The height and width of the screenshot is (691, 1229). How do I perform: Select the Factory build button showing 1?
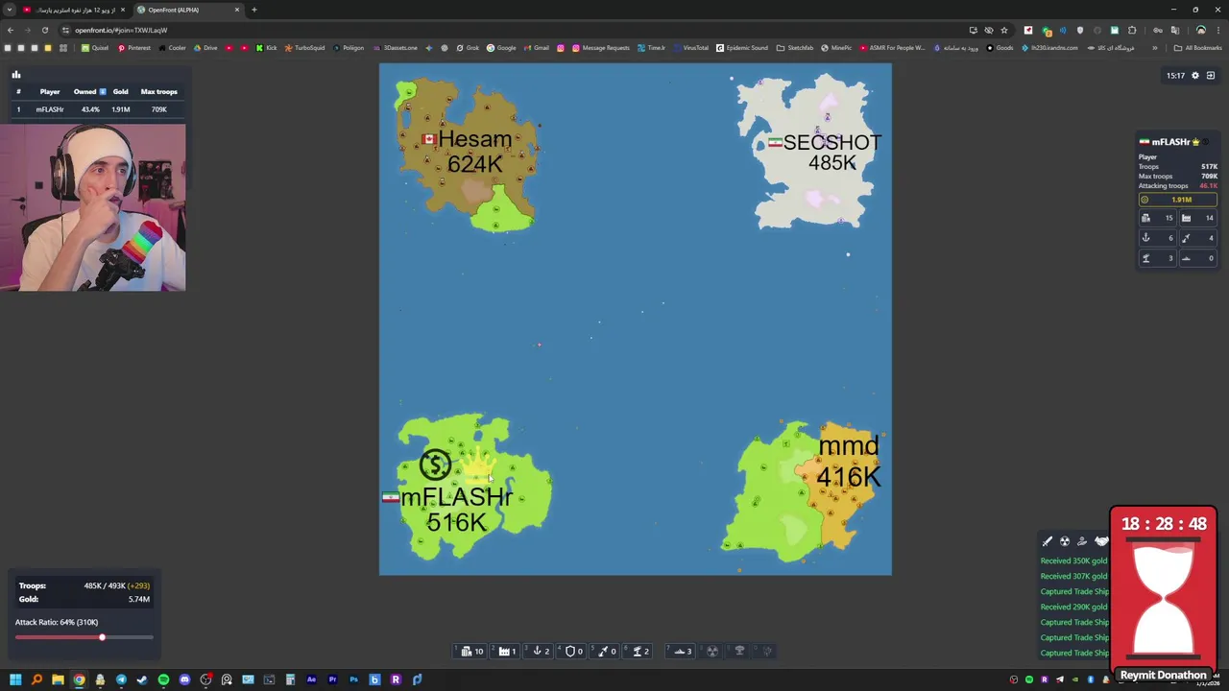pyautogui.click(x=507, y=652)
